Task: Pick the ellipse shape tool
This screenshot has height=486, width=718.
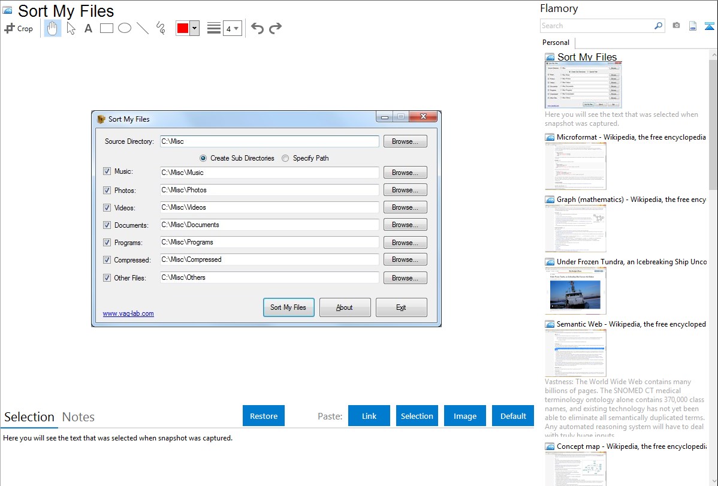Action: [x=125, y=28]
